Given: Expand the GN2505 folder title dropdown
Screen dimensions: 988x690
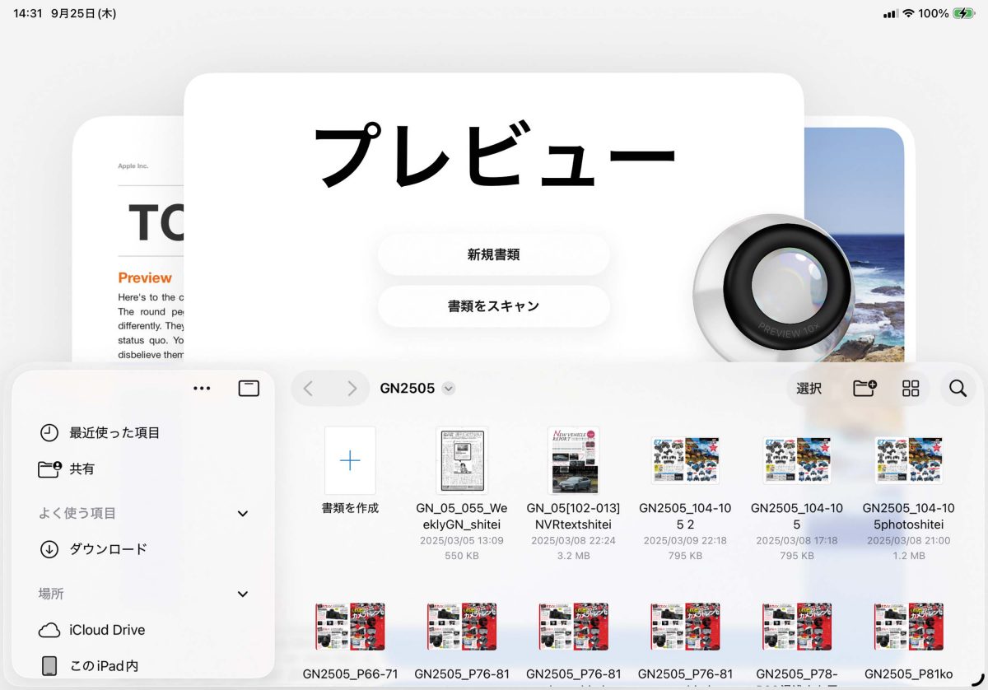Looking at the screenshot, I should [449, 389].
